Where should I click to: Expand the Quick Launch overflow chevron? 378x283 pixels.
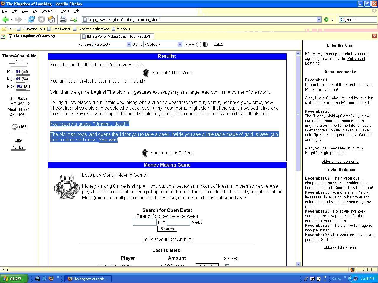point(58,277)
